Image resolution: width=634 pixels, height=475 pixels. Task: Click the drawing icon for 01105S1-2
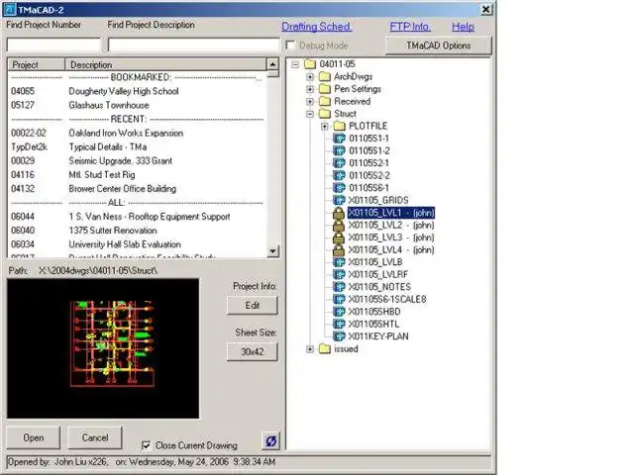pos(339,150)
